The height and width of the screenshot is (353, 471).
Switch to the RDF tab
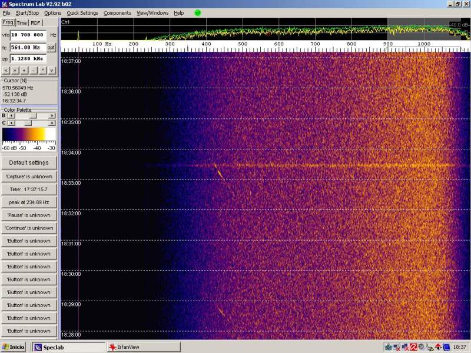click(36, 23)
